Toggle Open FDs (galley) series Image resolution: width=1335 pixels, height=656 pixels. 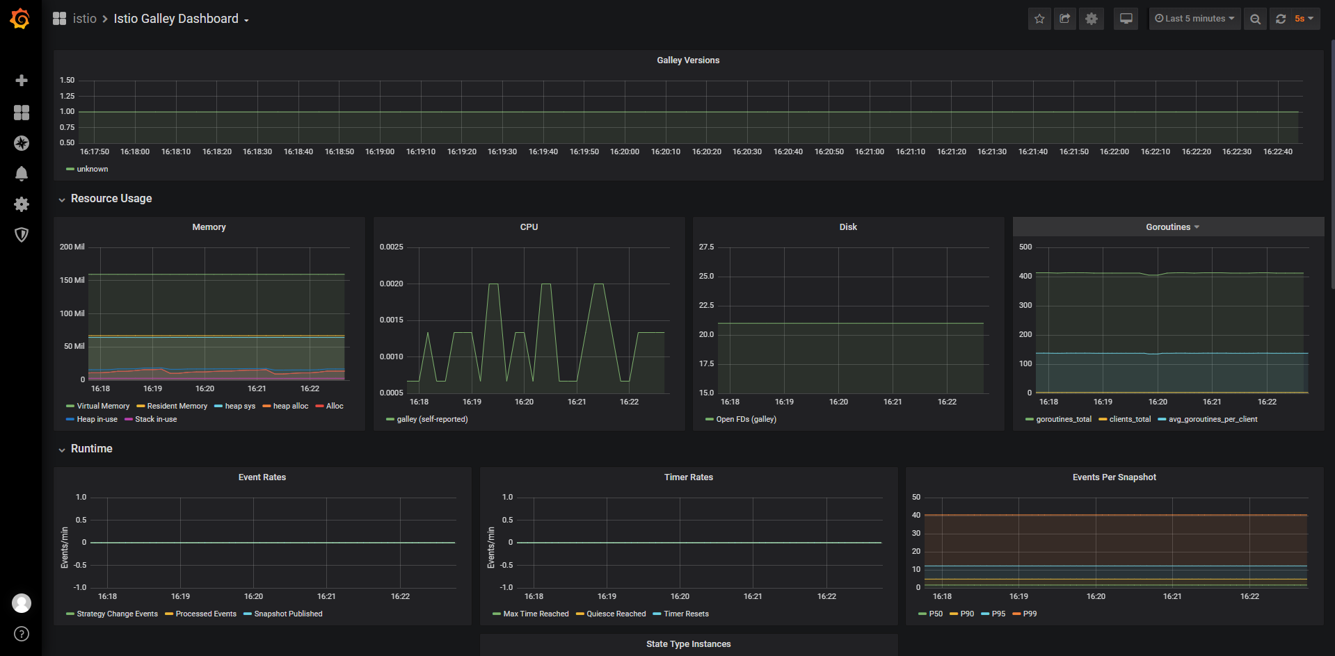746,419
